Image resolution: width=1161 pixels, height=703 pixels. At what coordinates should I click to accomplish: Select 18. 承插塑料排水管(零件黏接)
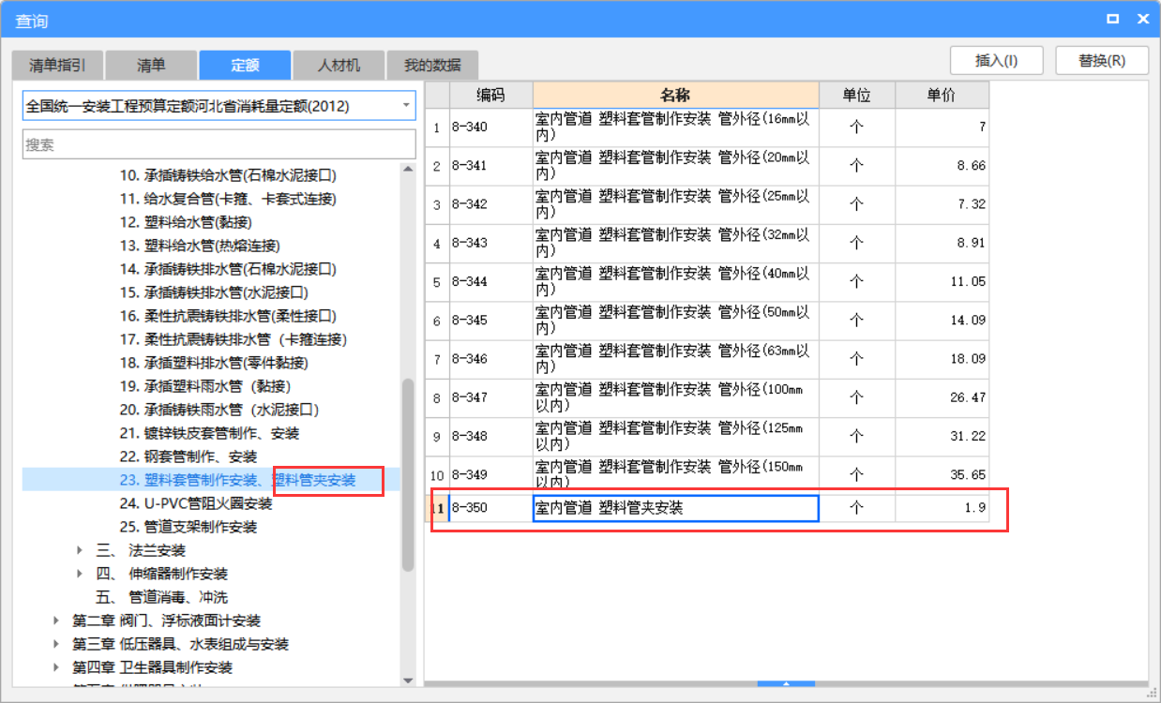[x=214, y=363]
